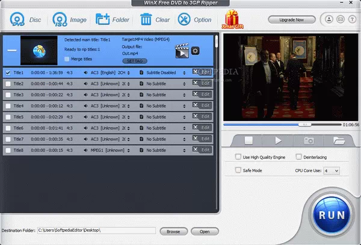
Task: Open the CPU Core Use dropdown
Action: point(331,170)
